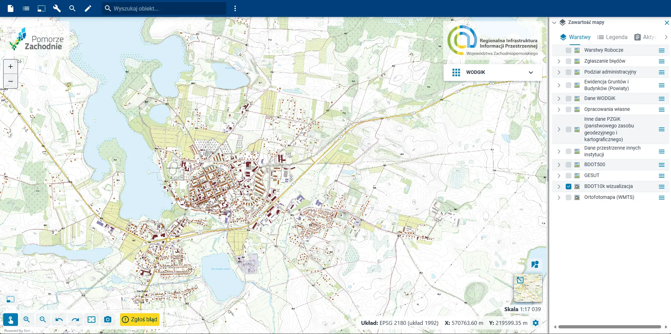
Task: Open coordinate settings gear icon
Action: (535, 323)
